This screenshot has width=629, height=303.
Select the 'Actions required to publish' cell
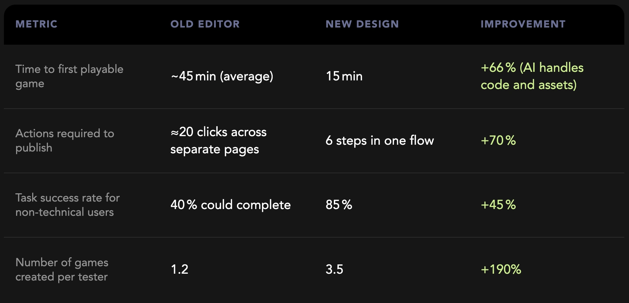click(65, 140)
